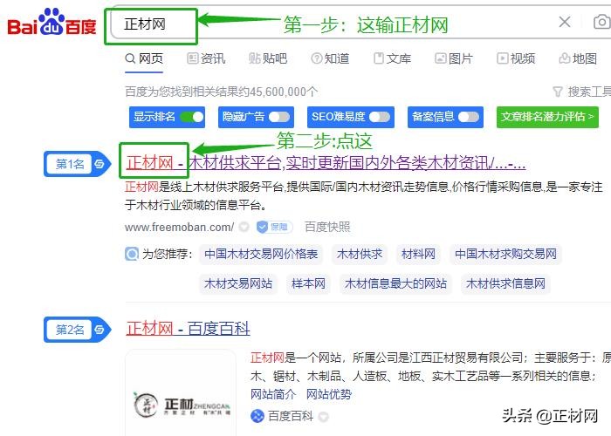Switch to the 图片 tab

(454, 58)
